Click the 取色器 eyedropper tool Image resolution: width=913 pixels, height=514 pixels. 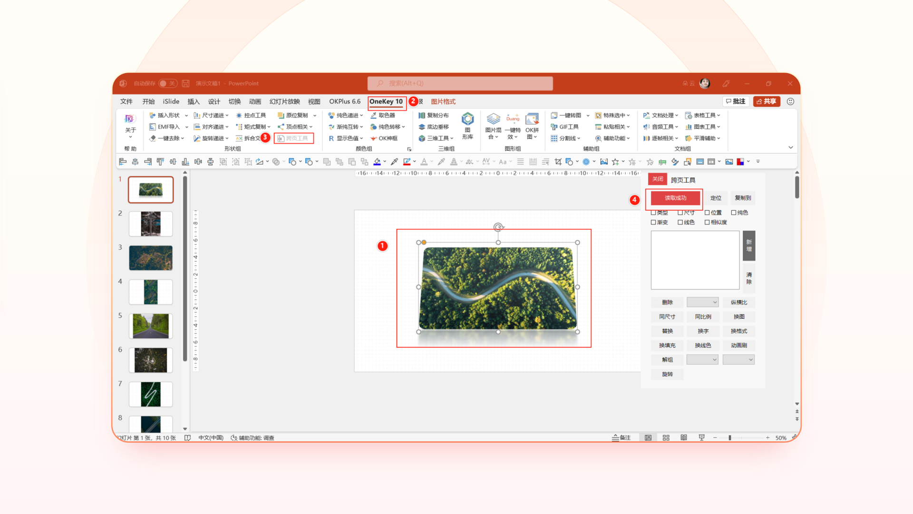[x=383, y=115]
